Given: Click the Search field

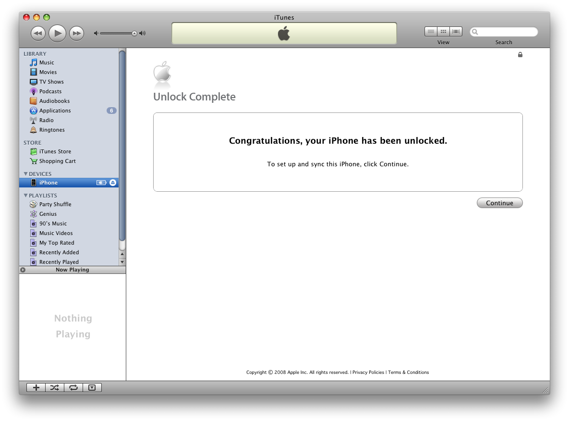Looking at the screenshot, I should click(x=504, y=32).
